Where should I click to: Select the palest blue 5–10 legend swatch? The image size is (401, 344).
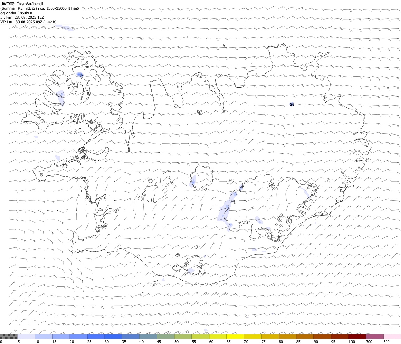pos(26,336)
